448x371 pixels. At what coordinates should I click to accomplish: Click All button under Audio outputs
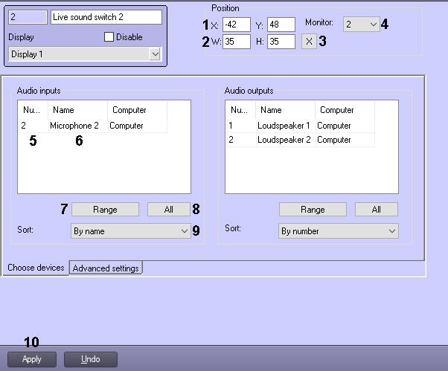point(377,210)
